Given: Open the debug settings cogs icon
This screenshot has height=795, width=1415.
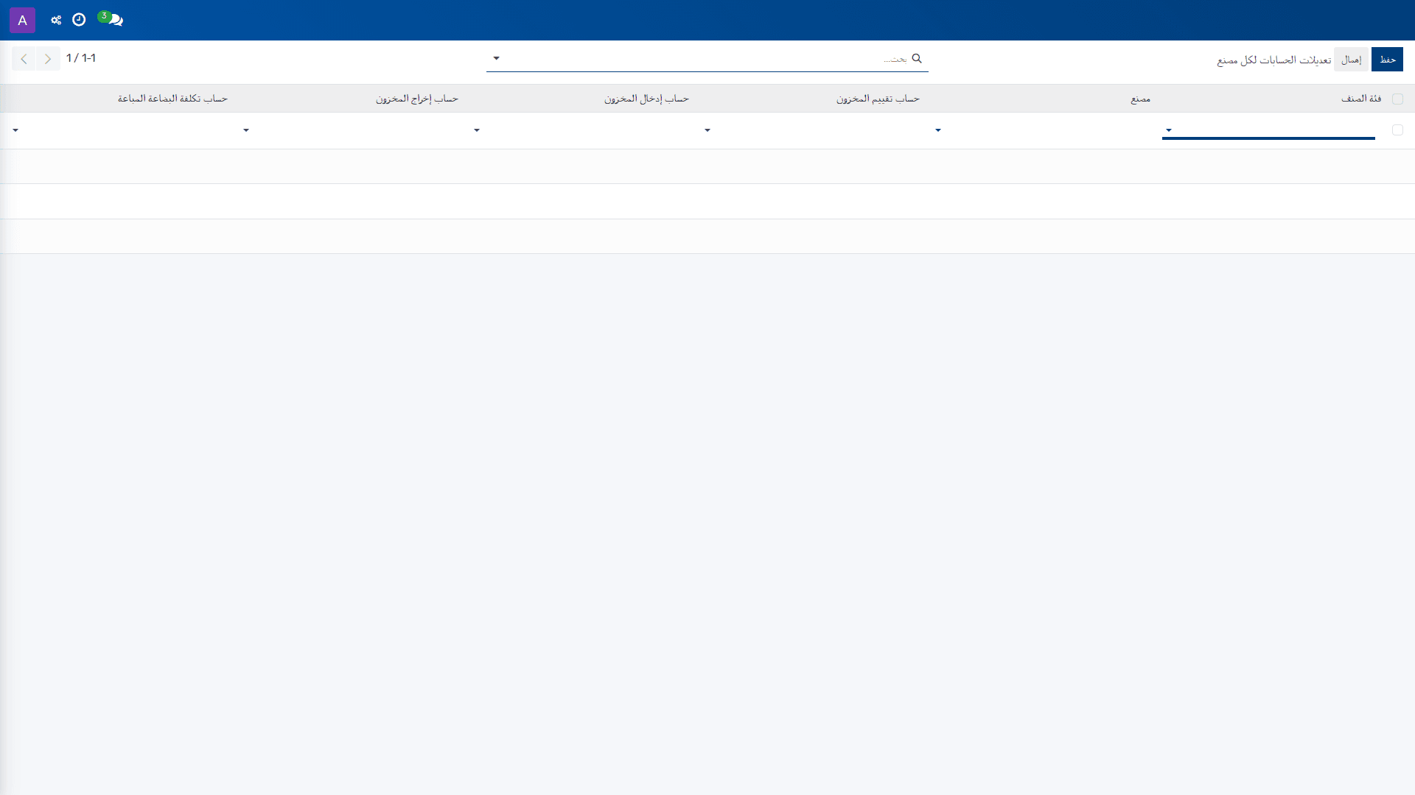Looking at the screenshot, I should click(x=56, y=20).
